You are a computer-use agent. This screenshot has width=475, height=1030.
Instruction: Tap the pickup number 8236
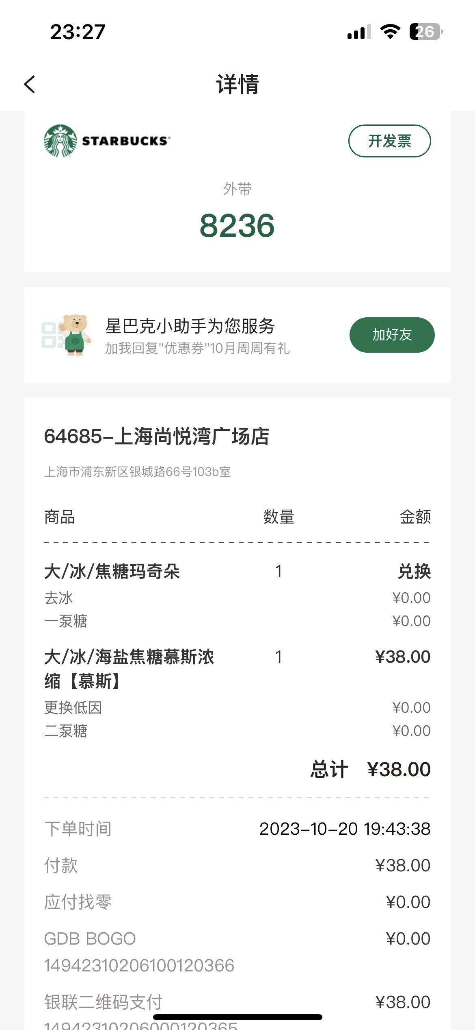pyautogui.click(x=237, y=225)
